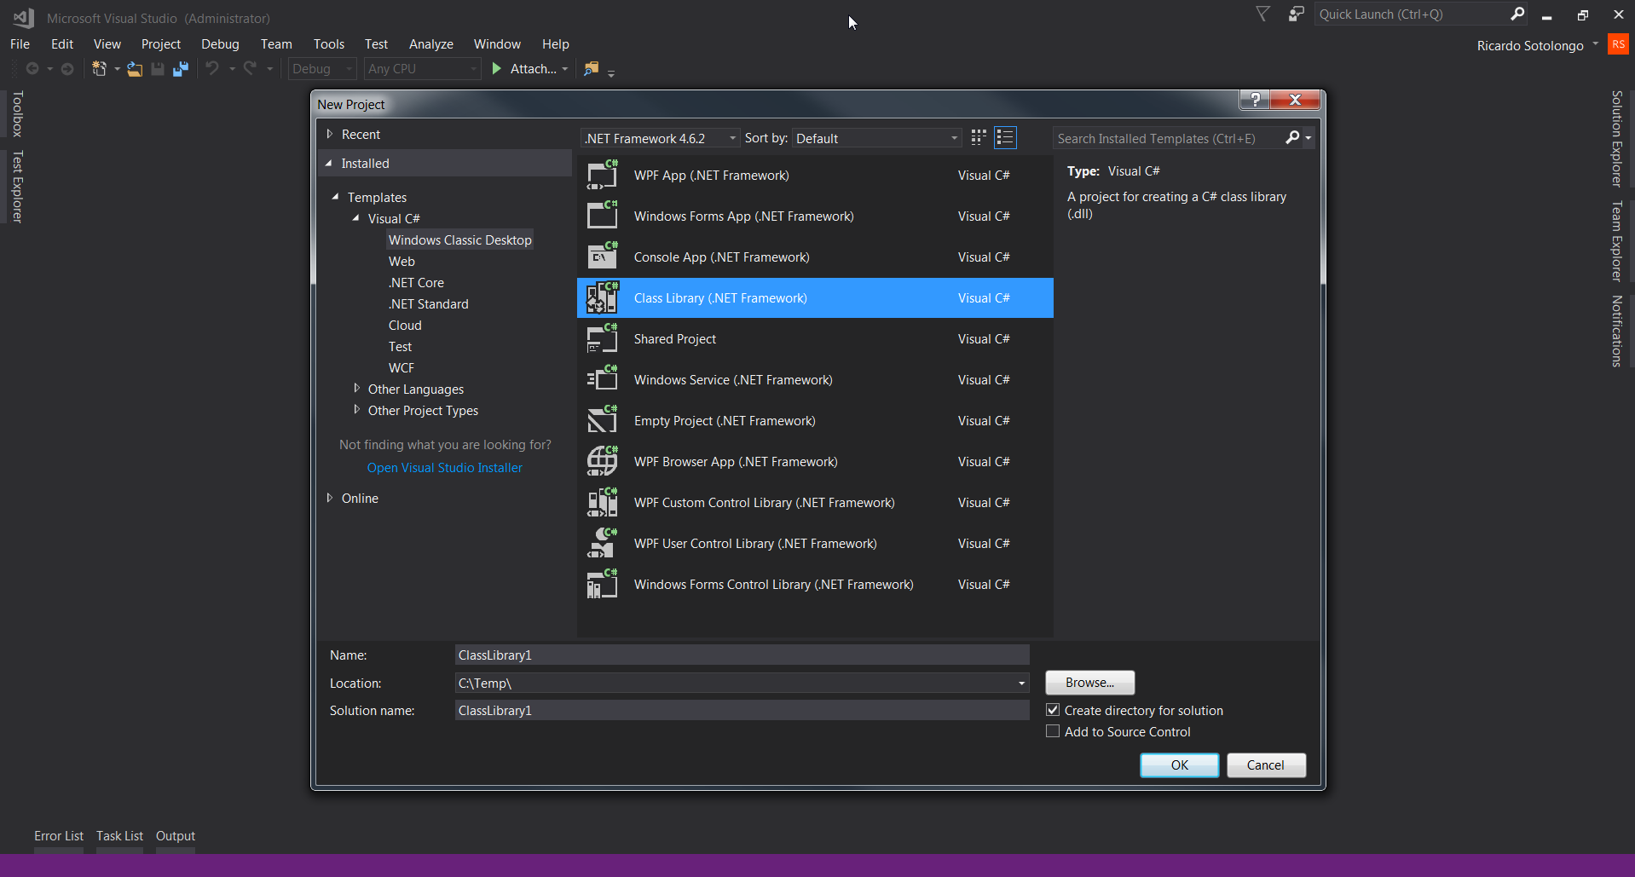Click the WPF Browser App globe icon
Image resolution: width=1635 pixels, height=877 pixels.
point(602,461)
